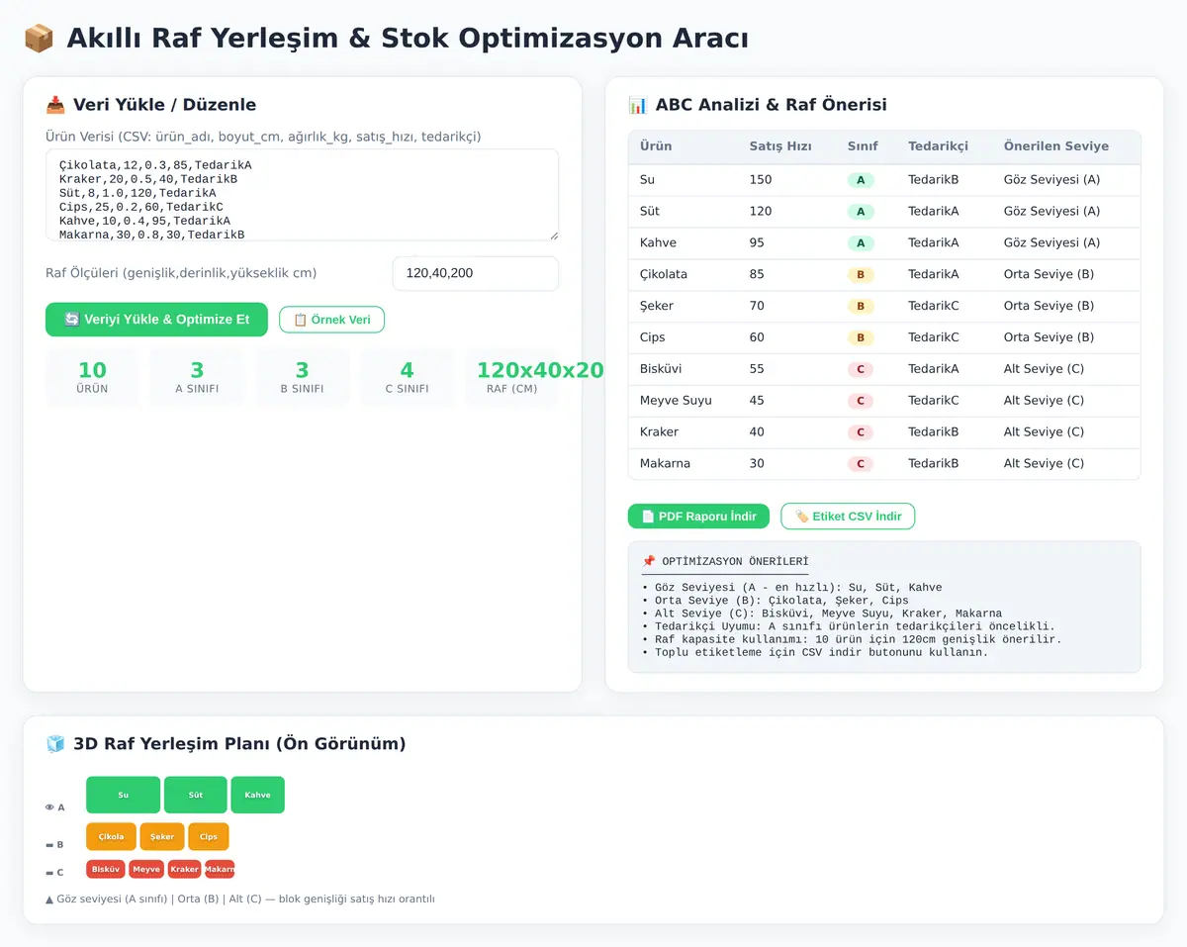Select the red Meyve block
The height and width of the screenshot is (947, 1187).
[x=146, y=869]
